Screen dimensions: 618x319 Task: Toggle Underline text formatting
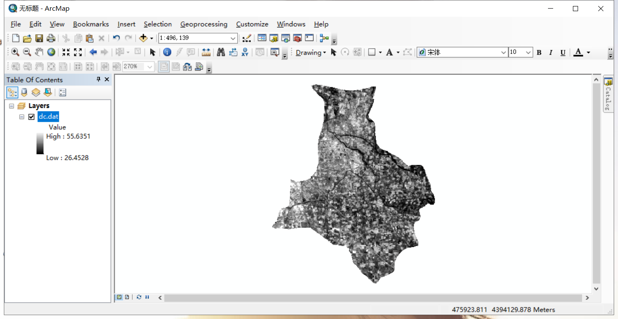point(563,52)
